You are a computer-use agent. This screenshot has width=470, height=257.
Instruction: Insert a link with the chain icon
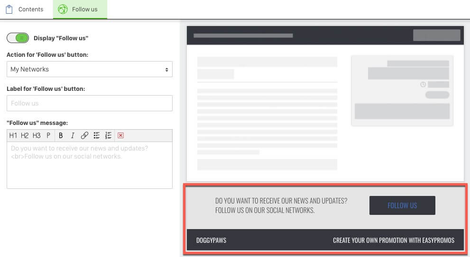click(84, 135)
